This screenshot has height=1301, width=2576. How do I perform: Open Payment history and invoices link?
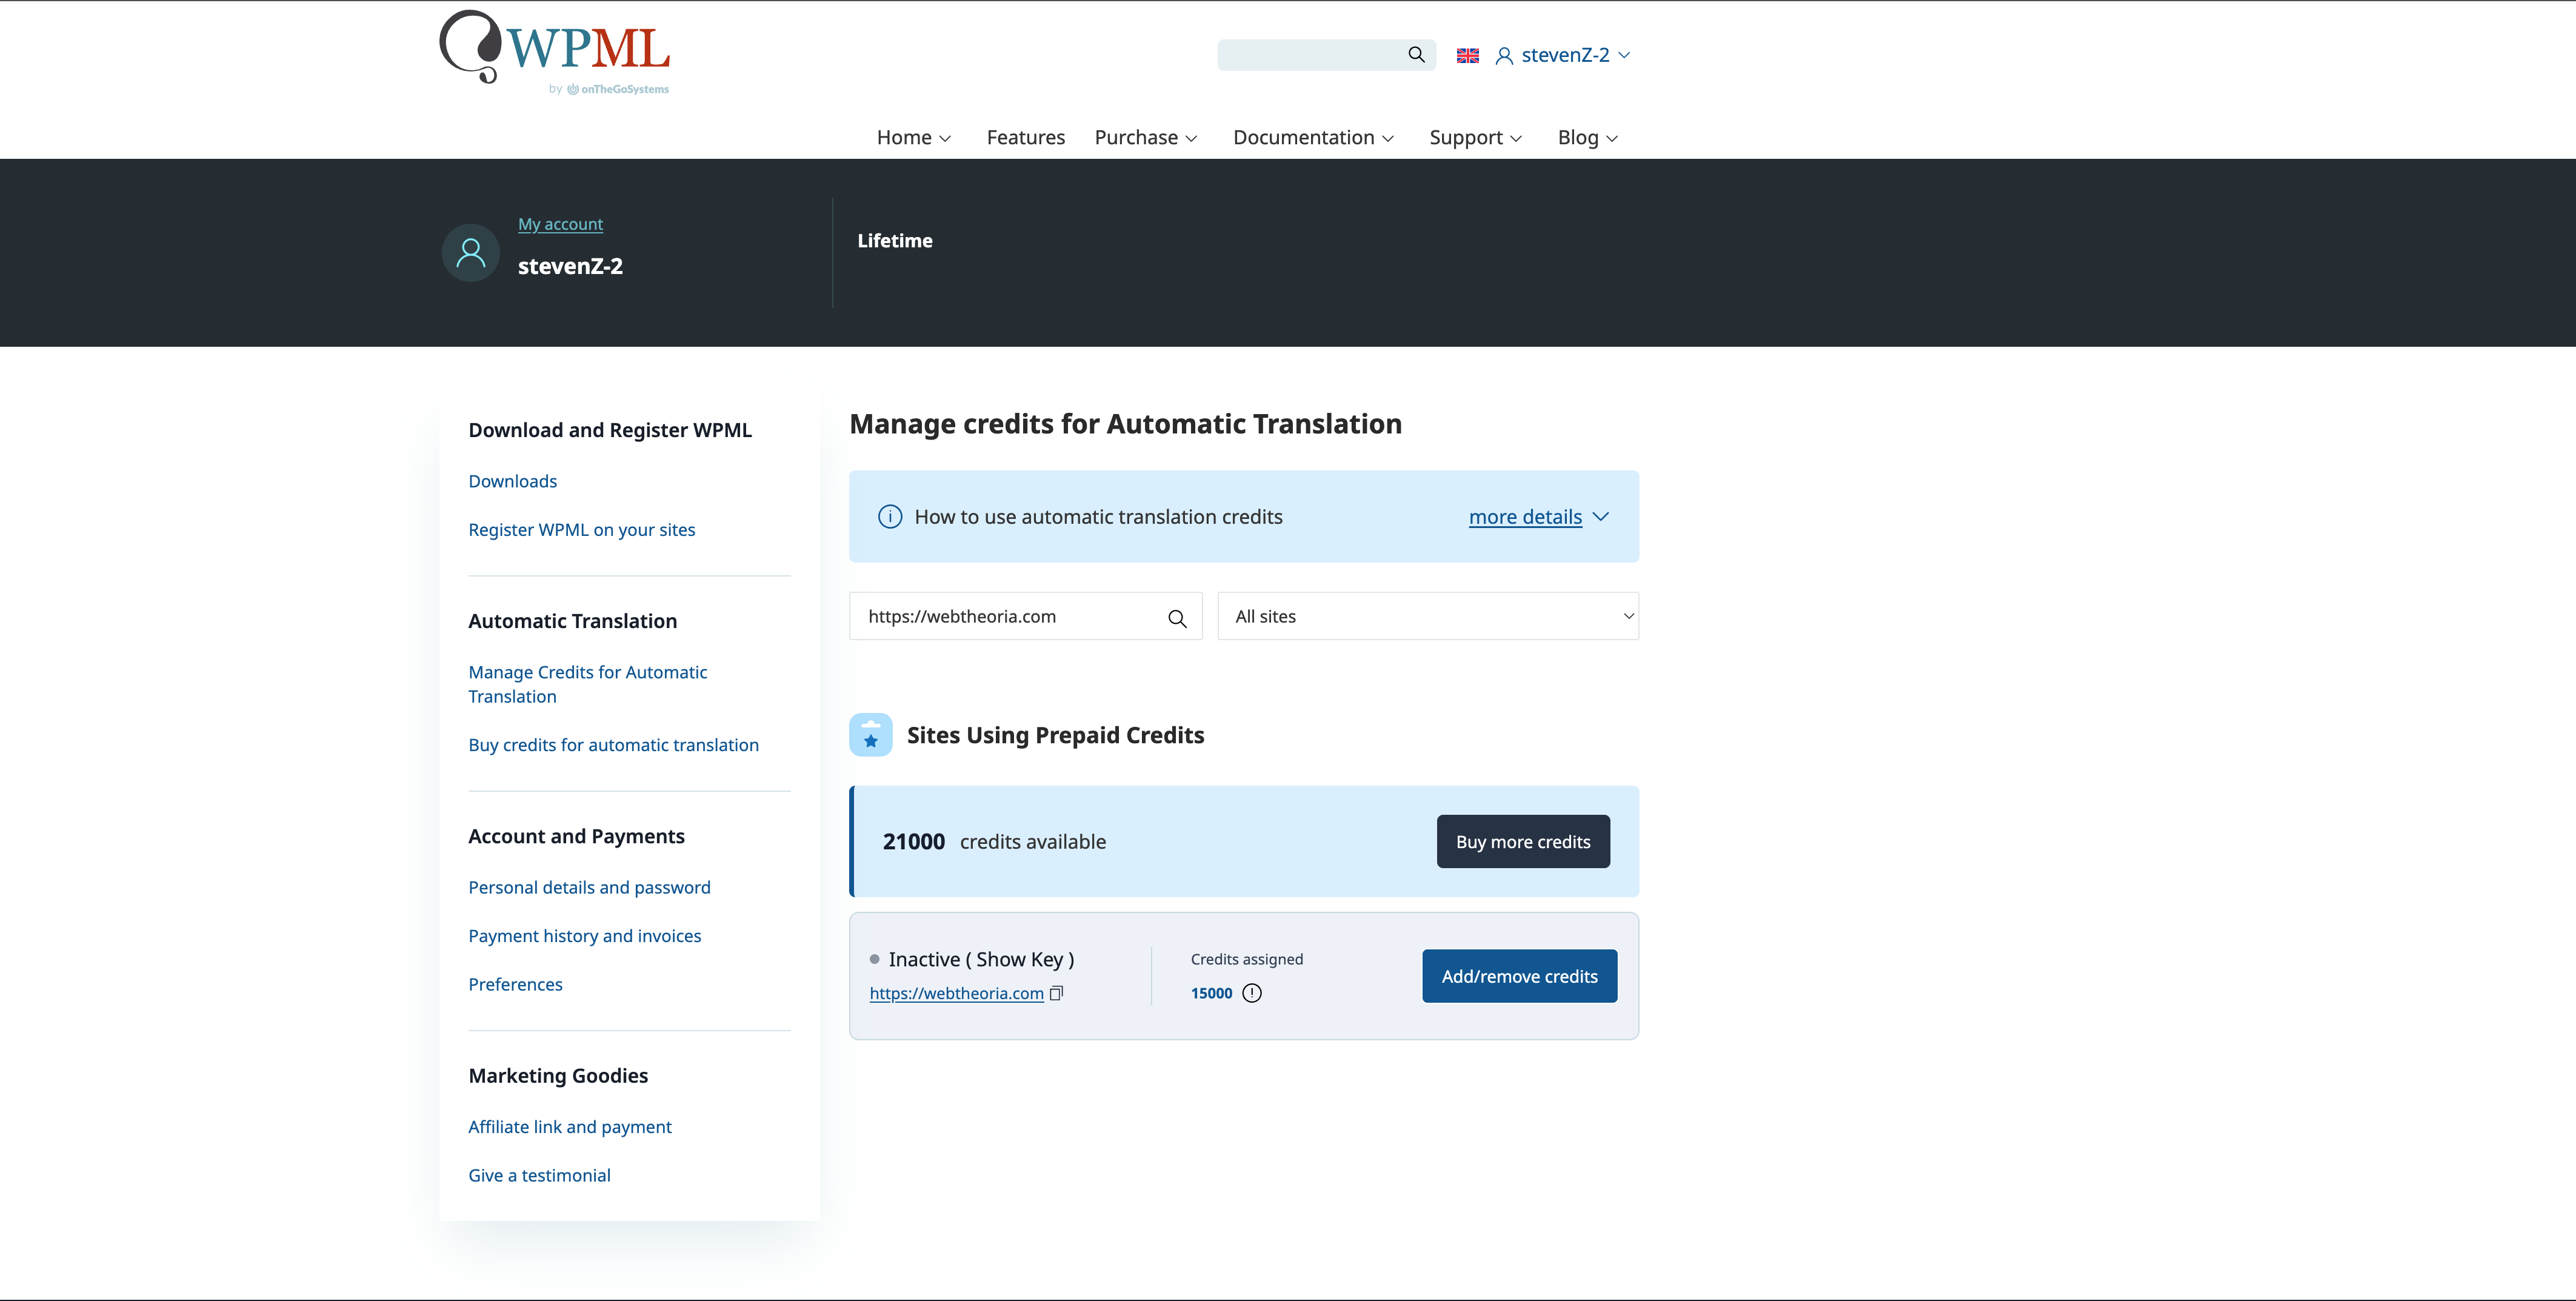pos(584,936)
